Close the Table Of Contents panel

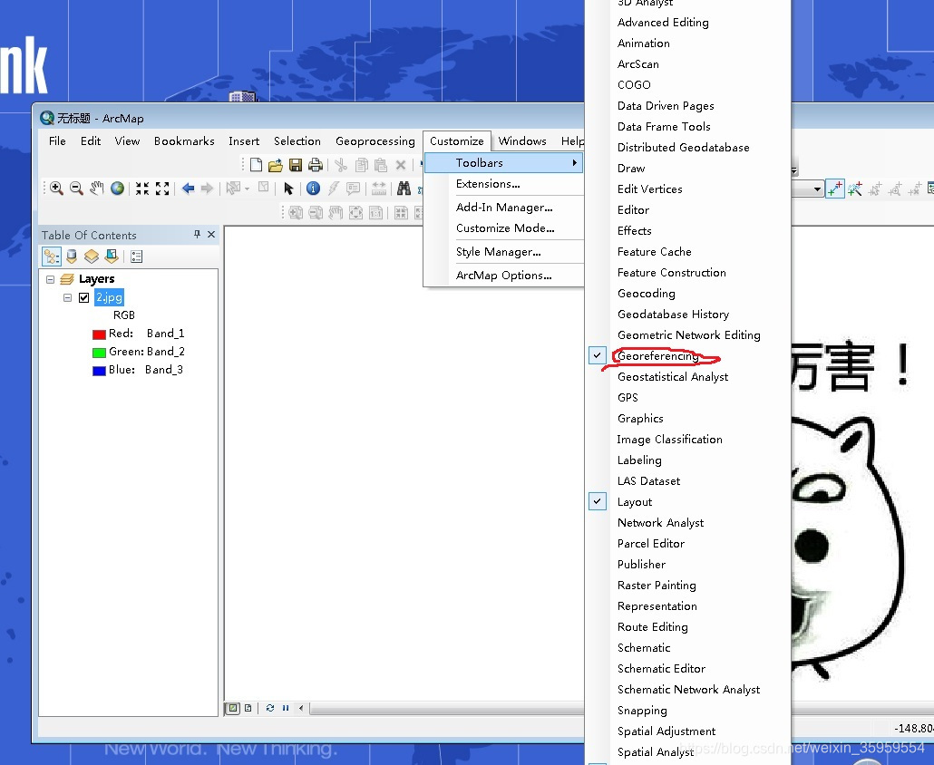click(211, 235)
